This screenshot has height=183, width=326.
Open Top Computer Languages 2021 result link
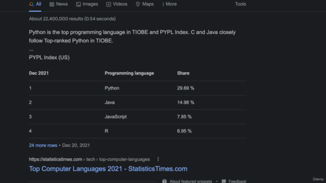[108, 169]
